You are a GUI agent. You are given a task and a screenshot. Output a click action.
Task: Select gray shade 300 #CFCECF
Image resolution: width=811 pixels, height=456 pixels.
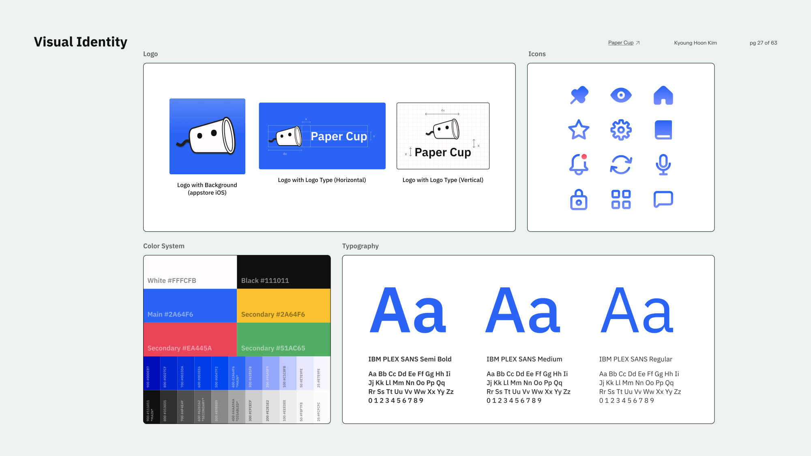pyautogui.click(x=254, y=407)
